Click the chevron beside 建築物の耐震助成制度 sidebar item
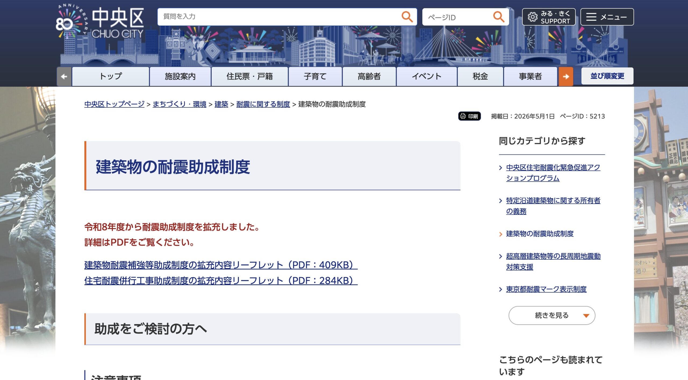 [500, 234]
